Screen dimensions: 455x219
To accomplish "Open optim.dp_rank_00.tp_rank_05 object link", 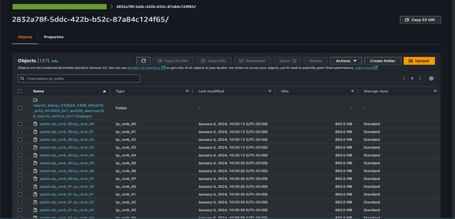I will pyautogui.click(x=67, y=163).
